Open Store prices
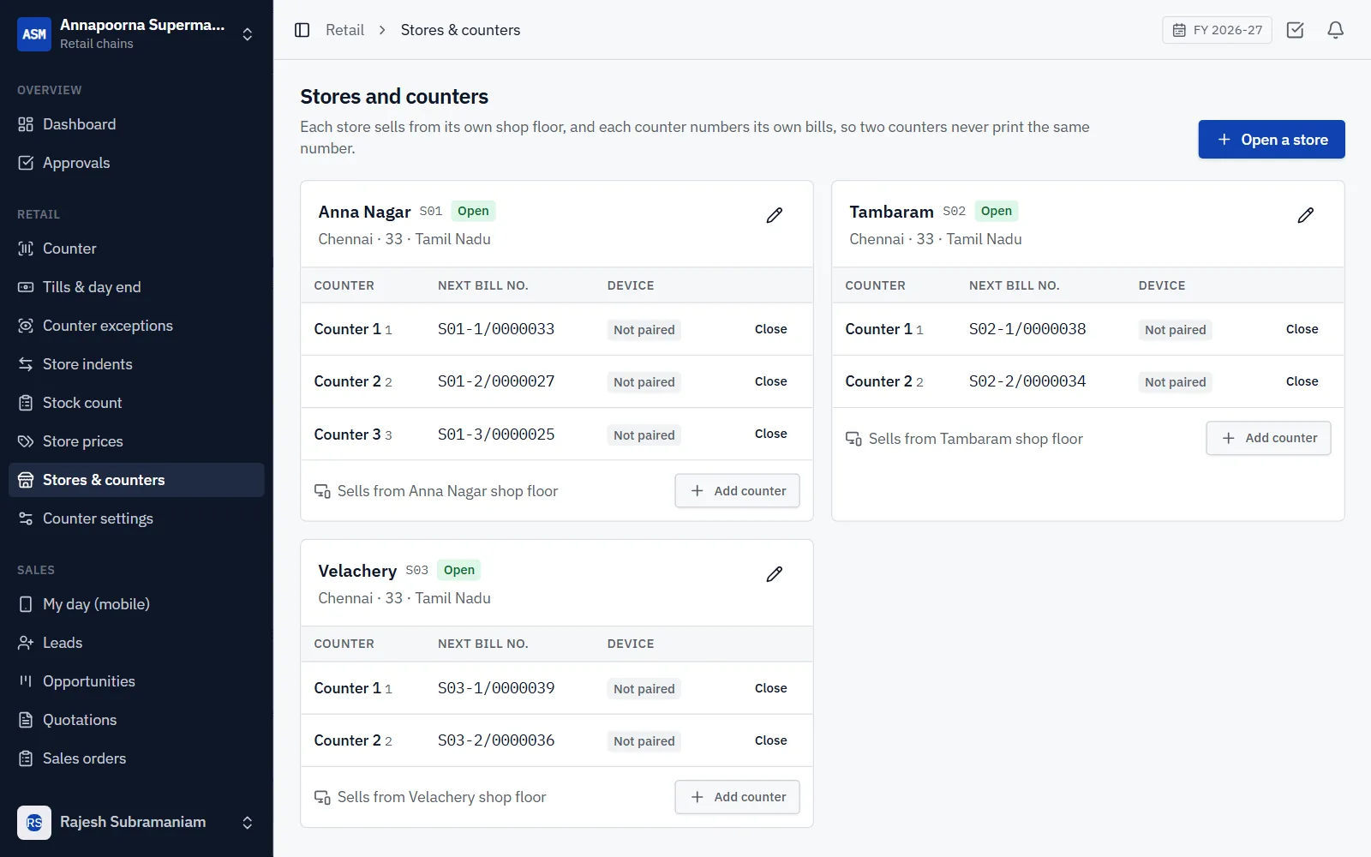Screen dimensions: 1371x857 pos(136,441)
